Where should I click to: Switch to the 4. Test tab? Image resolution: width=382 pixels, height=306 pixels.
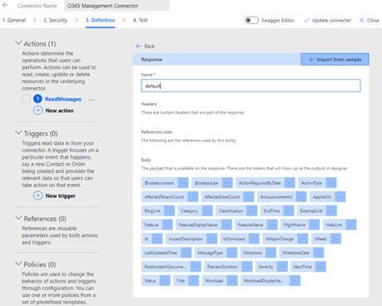pyautogui.click(x=140, y=20)
